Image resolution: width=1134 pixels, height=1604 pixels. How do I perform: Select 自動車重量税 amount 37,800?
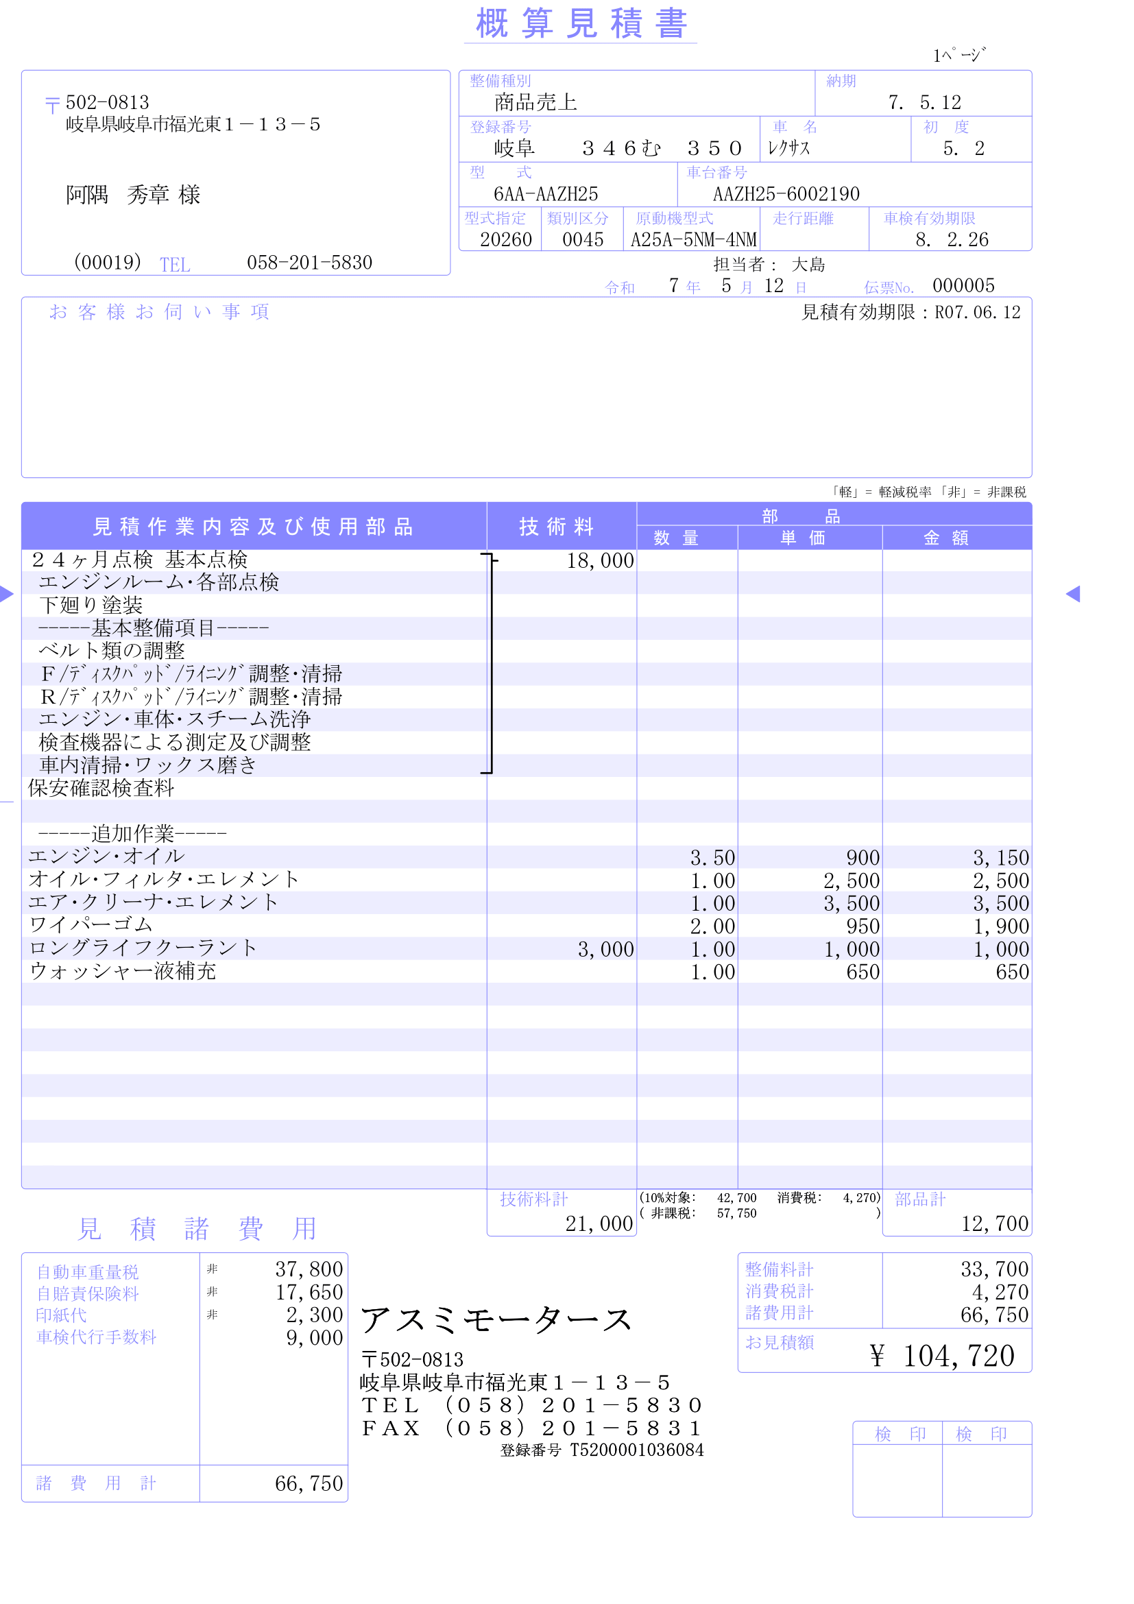coord(309,1269)
